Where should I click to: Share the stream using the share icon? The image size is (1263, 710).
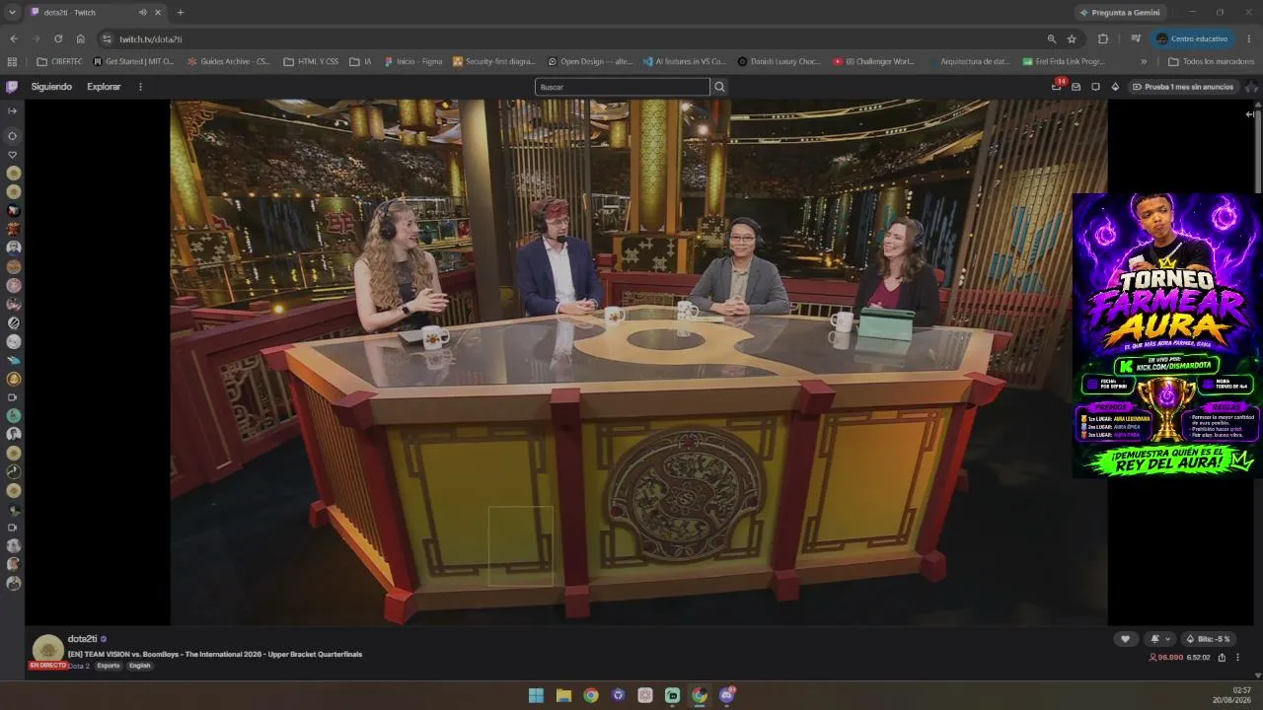[1222, 658]
